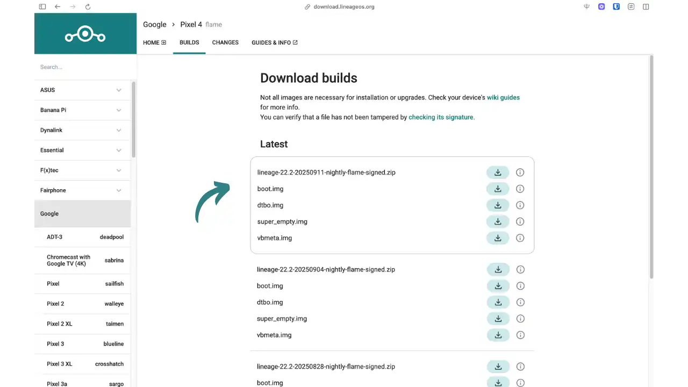This screenshot has width=688, height=387.
Task: Open the GUIDES & INFO tab
Action: (x=271, y=42)
